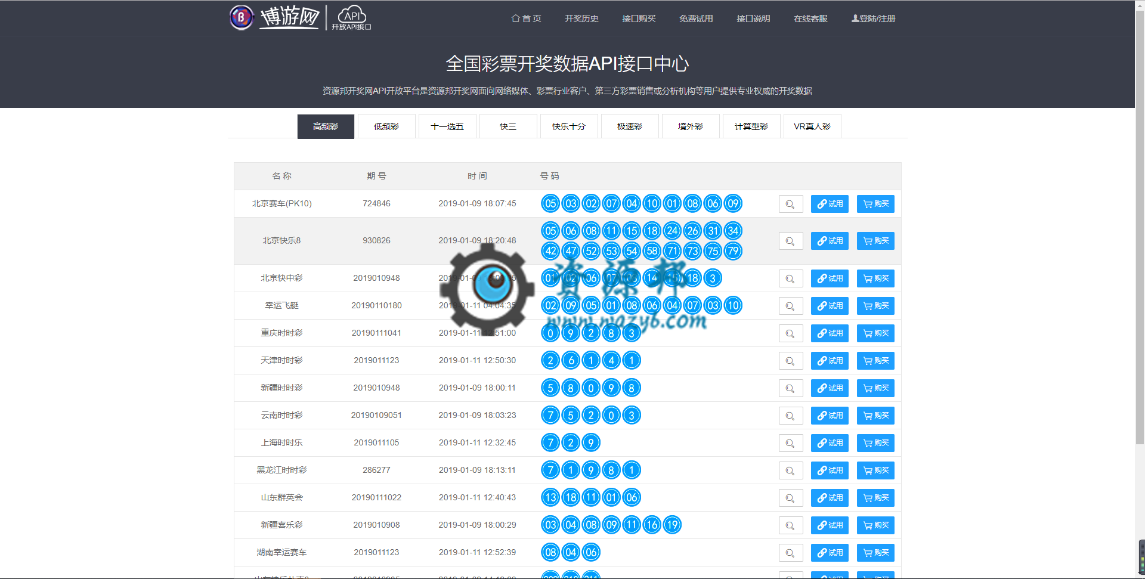Click 试用 for 上海时时乐
The height and width of the screenshot is (579, 1145).
830,443
